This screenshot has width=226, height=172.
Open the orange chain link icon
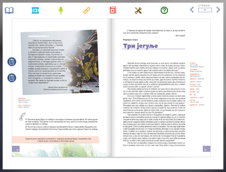tap(87, 11)
